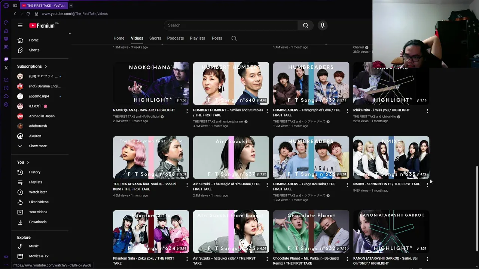479x269 pixels.
Task: Open options for HUMBREADERS Ginga Kousoku
Action: click(x=347, y=185)
